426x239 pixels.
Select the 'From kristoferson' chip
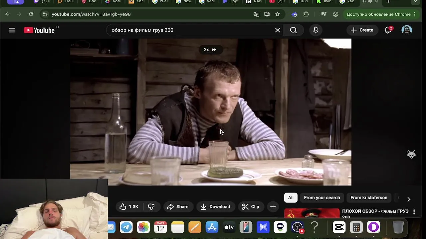[369, 198]
